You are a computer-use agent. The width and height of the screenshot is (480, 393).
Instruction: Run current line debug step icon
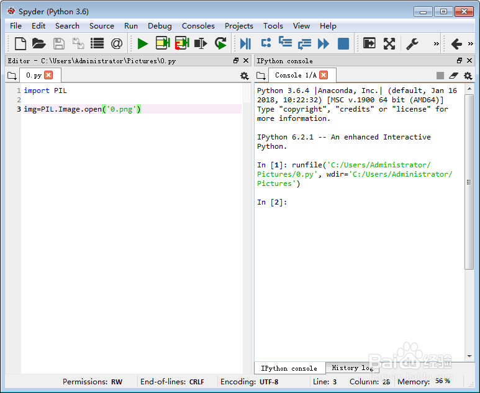(x=266, y=43)
